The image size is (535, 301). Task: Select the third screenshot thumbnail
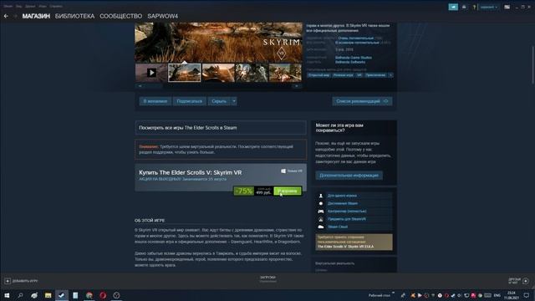pyautogui.click(x=218, y=73)
